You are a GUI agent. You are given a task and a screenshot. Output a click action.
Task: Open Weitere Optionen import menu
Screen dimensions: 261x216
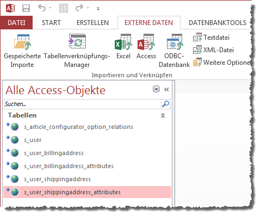(x=222, y=63)
